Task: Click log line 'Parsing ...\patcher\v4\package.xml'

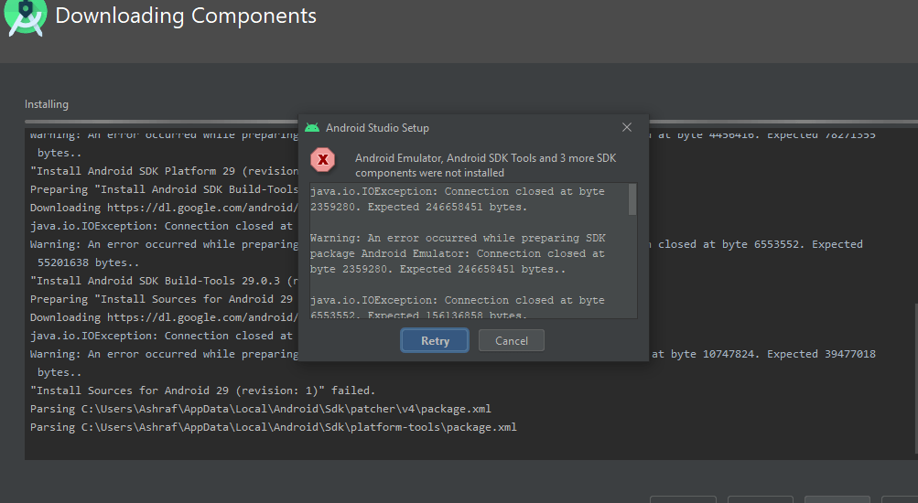Action: pyautogui.click(x=261, y=409)
